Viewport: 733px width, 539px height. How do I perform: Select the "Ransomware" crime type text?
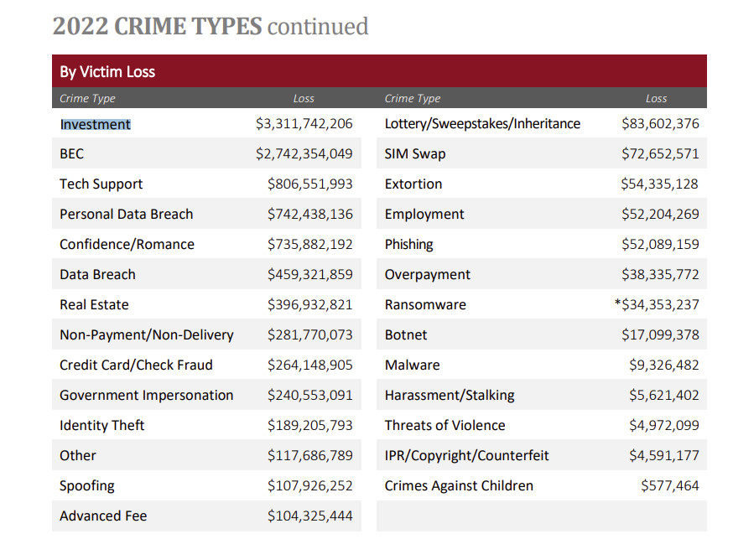click(x=425, y=305)
